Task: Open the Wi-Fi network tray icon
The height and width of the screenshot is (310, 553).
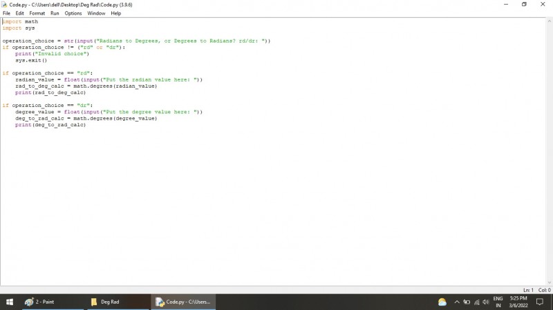Action: click(477, 302)
